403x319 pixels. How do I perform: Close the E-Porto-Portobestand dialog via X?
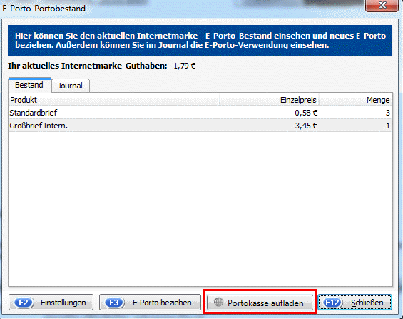382,5
